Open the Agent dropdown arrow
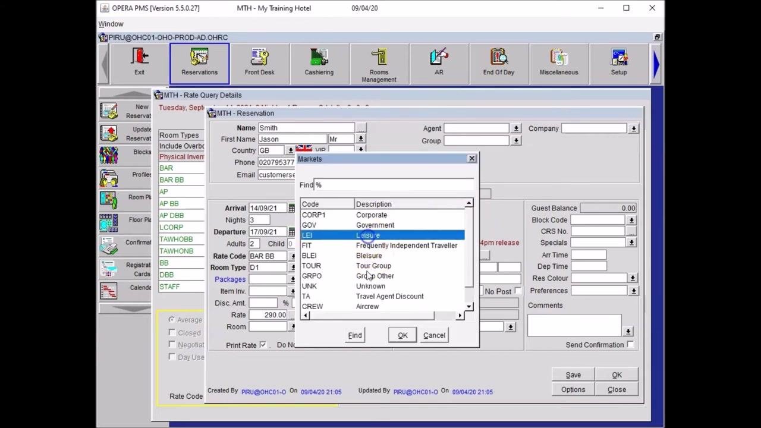The height and width of the screenshot is (428, 761). (516, 128)
